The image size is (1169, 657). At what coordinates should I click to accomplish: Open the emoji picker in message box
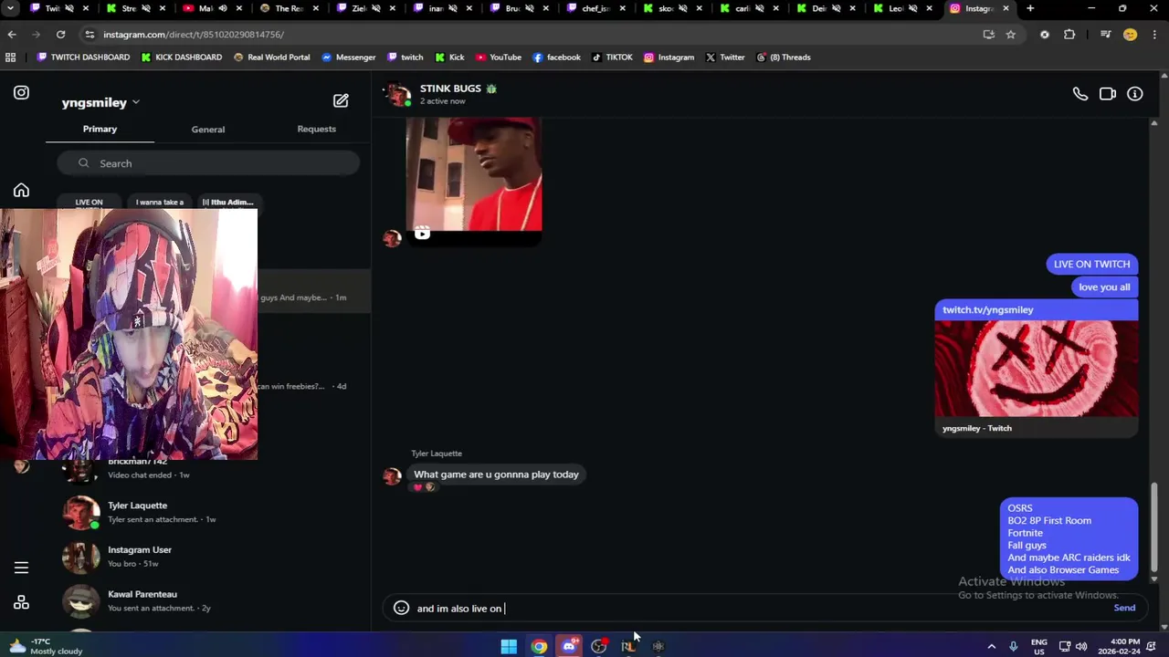(x=401, y=608)
